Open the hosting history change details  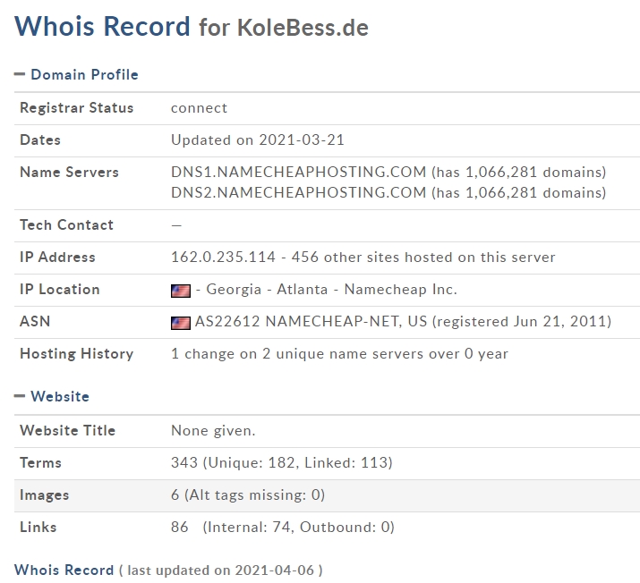339,353
